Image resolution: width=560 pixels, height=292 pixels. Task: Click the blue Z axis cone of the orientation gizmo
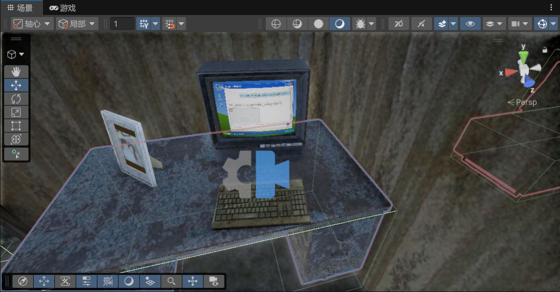[529, 81]
